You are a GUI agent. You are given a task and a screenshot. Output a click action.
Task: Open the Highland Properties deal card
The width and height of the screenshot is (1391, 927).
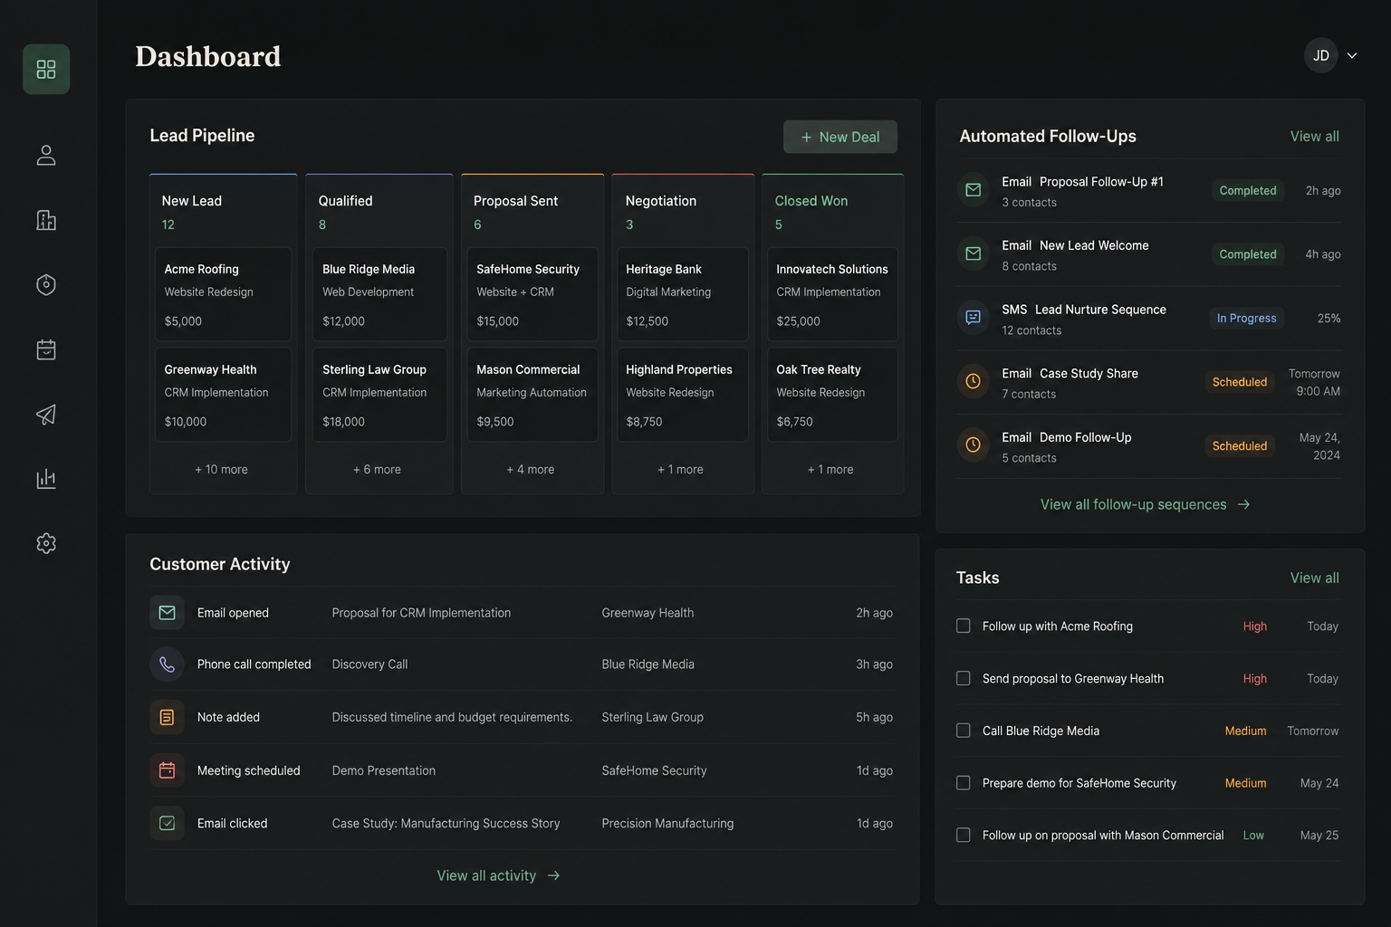[683, 395]
